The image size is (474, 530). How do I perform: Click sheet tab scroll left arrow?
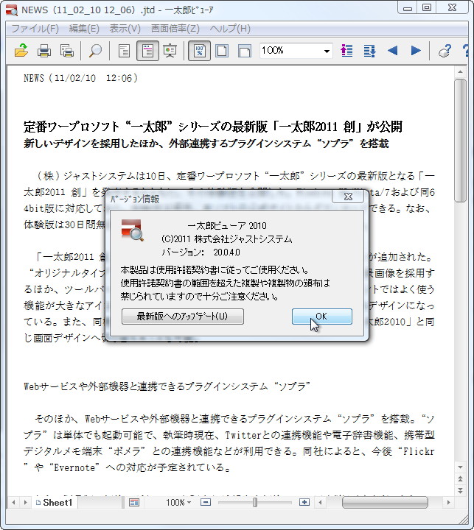tap(13, 503)
